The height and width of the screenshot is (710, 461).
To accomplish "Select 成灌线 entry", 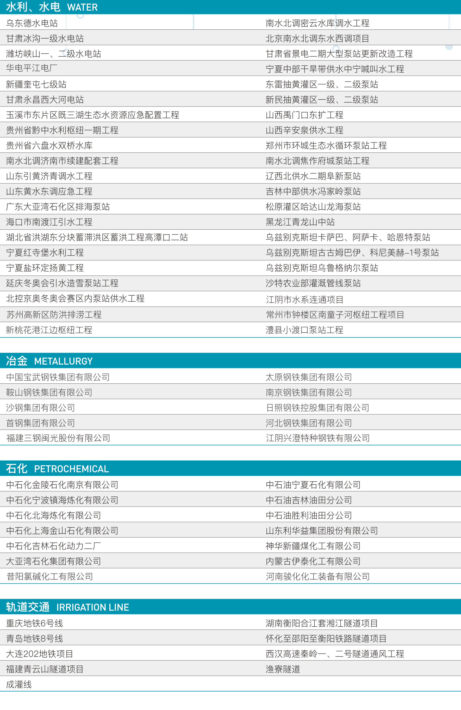I will pyautogui.click(x=19, y=684).
